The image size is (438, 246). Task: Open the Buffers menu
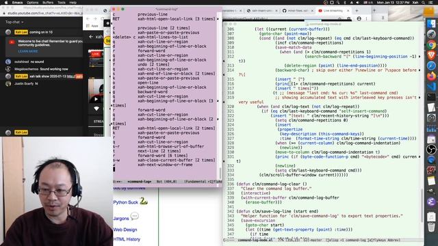click(48, 3)
